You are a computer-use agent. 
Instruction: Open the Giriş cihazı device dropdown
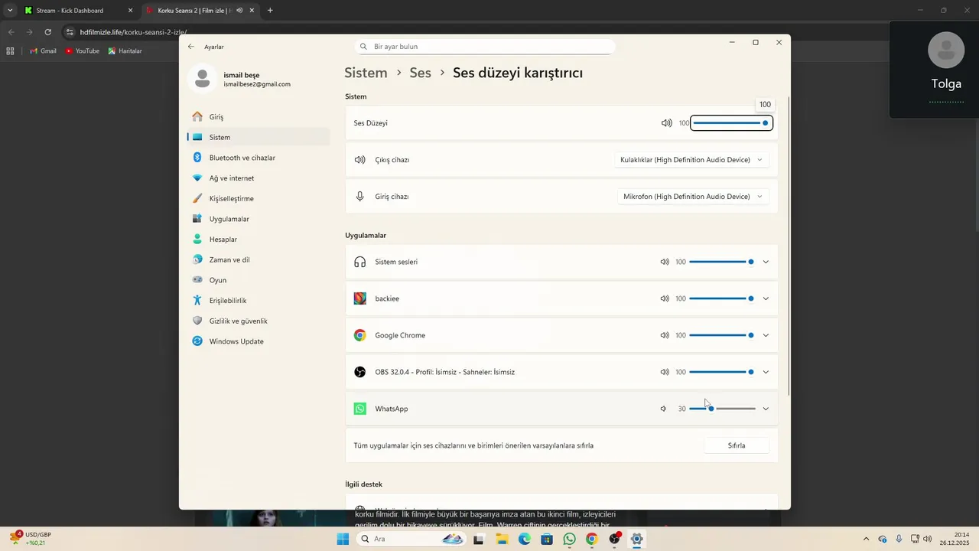[x=693, y=197]
